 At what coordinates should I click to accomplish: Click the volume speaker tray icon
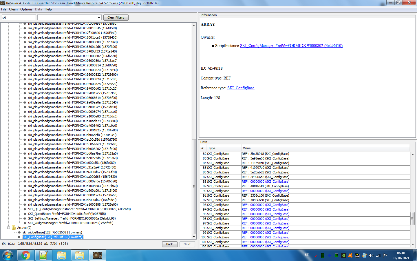pos(371,255)
